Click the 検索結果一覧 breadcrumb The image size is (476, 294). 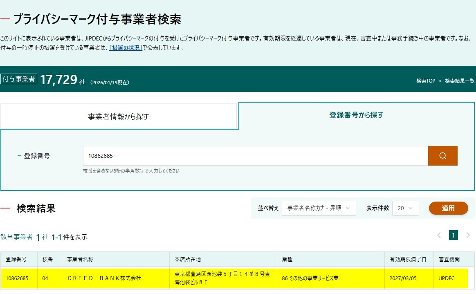(x=460, y=81)
